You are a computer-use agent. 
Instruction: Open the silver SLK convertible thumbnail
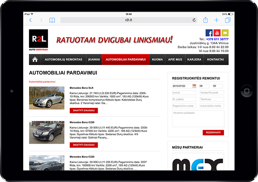coord(47,98)
